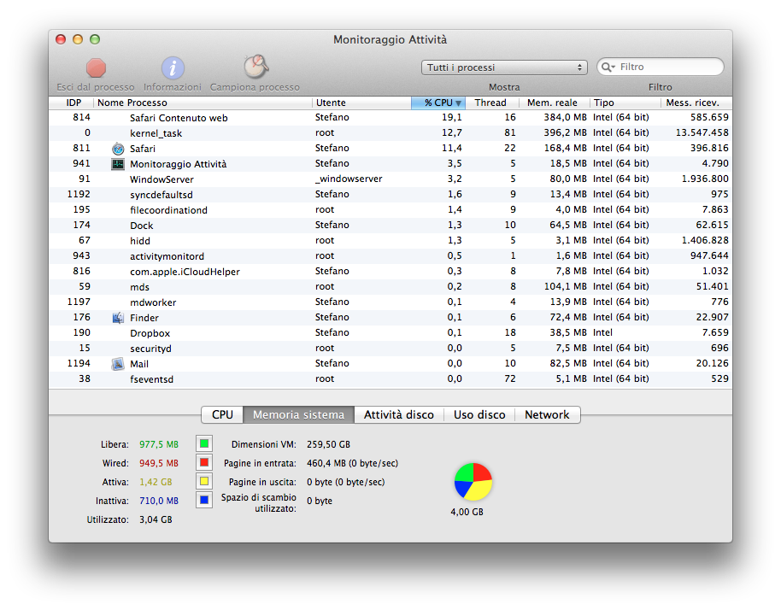
Task: Click the 4,00 GB total label
Action: tap(467, 512)
